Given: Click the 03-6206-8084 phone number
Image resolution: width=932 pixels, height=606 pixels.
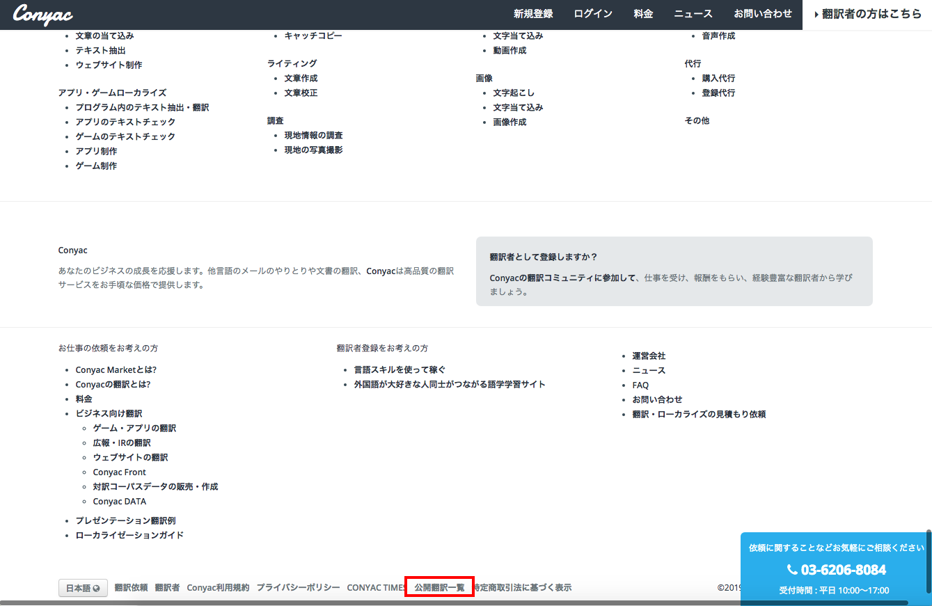Looking at the screenshot, I should (x=843, y=570).
